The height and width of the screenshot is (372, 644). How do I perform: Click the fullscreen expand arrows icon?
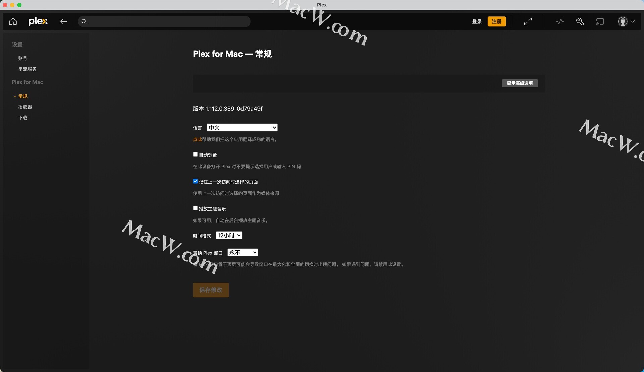tap(528, 22)
